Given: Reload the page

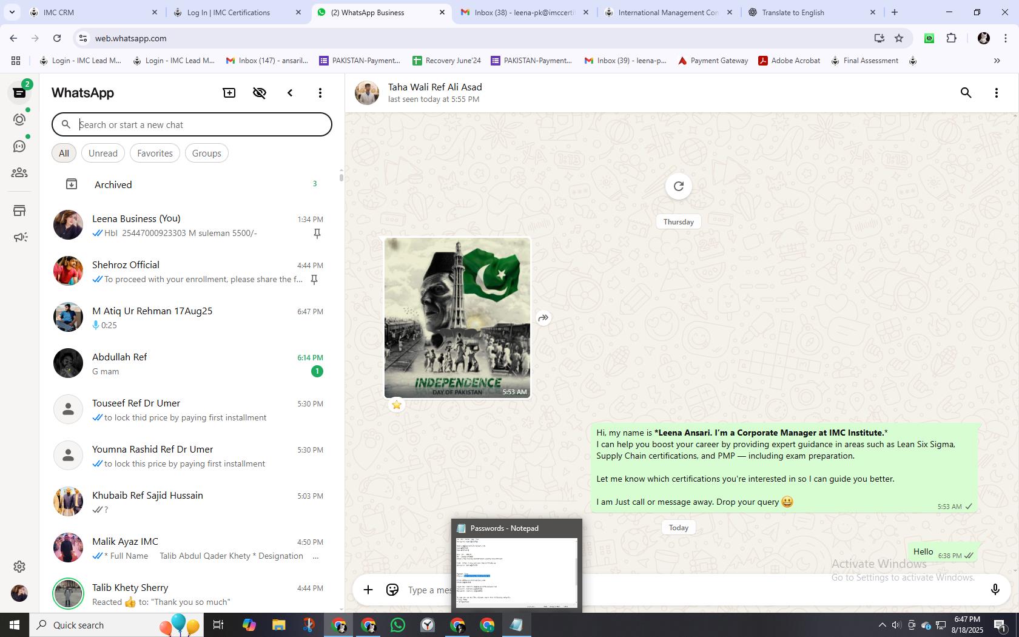Looking at the screenshot, I should pos(57,38).
